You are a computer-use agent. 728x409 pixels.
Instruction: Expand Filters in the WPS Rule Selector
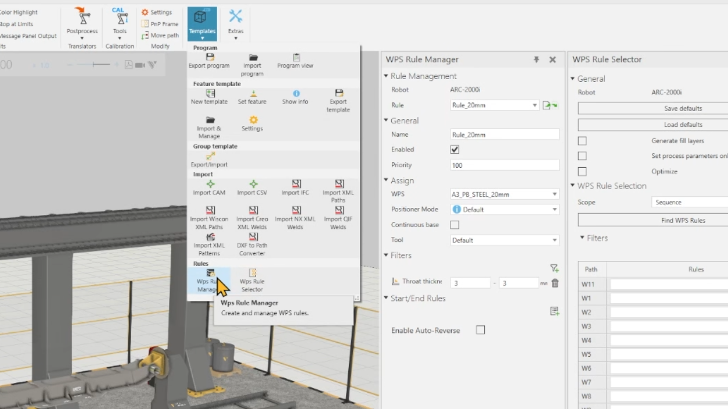coord(582,238)
